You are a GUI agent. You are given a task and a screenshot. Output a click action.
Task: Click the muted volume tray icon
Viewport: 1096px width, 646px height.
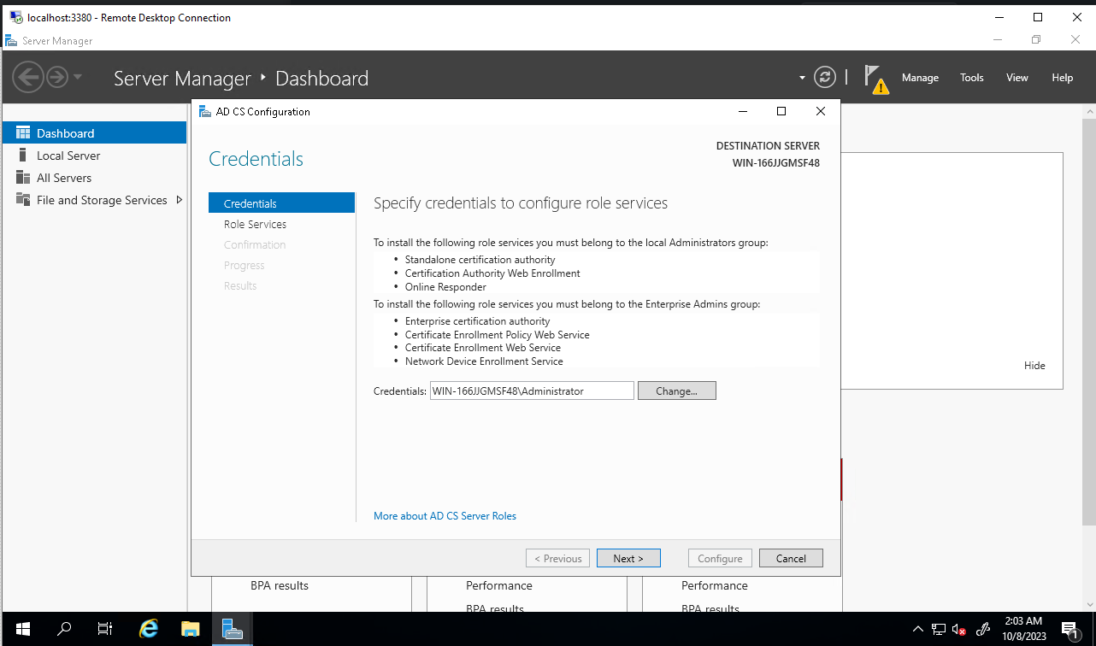pos(959,630)
